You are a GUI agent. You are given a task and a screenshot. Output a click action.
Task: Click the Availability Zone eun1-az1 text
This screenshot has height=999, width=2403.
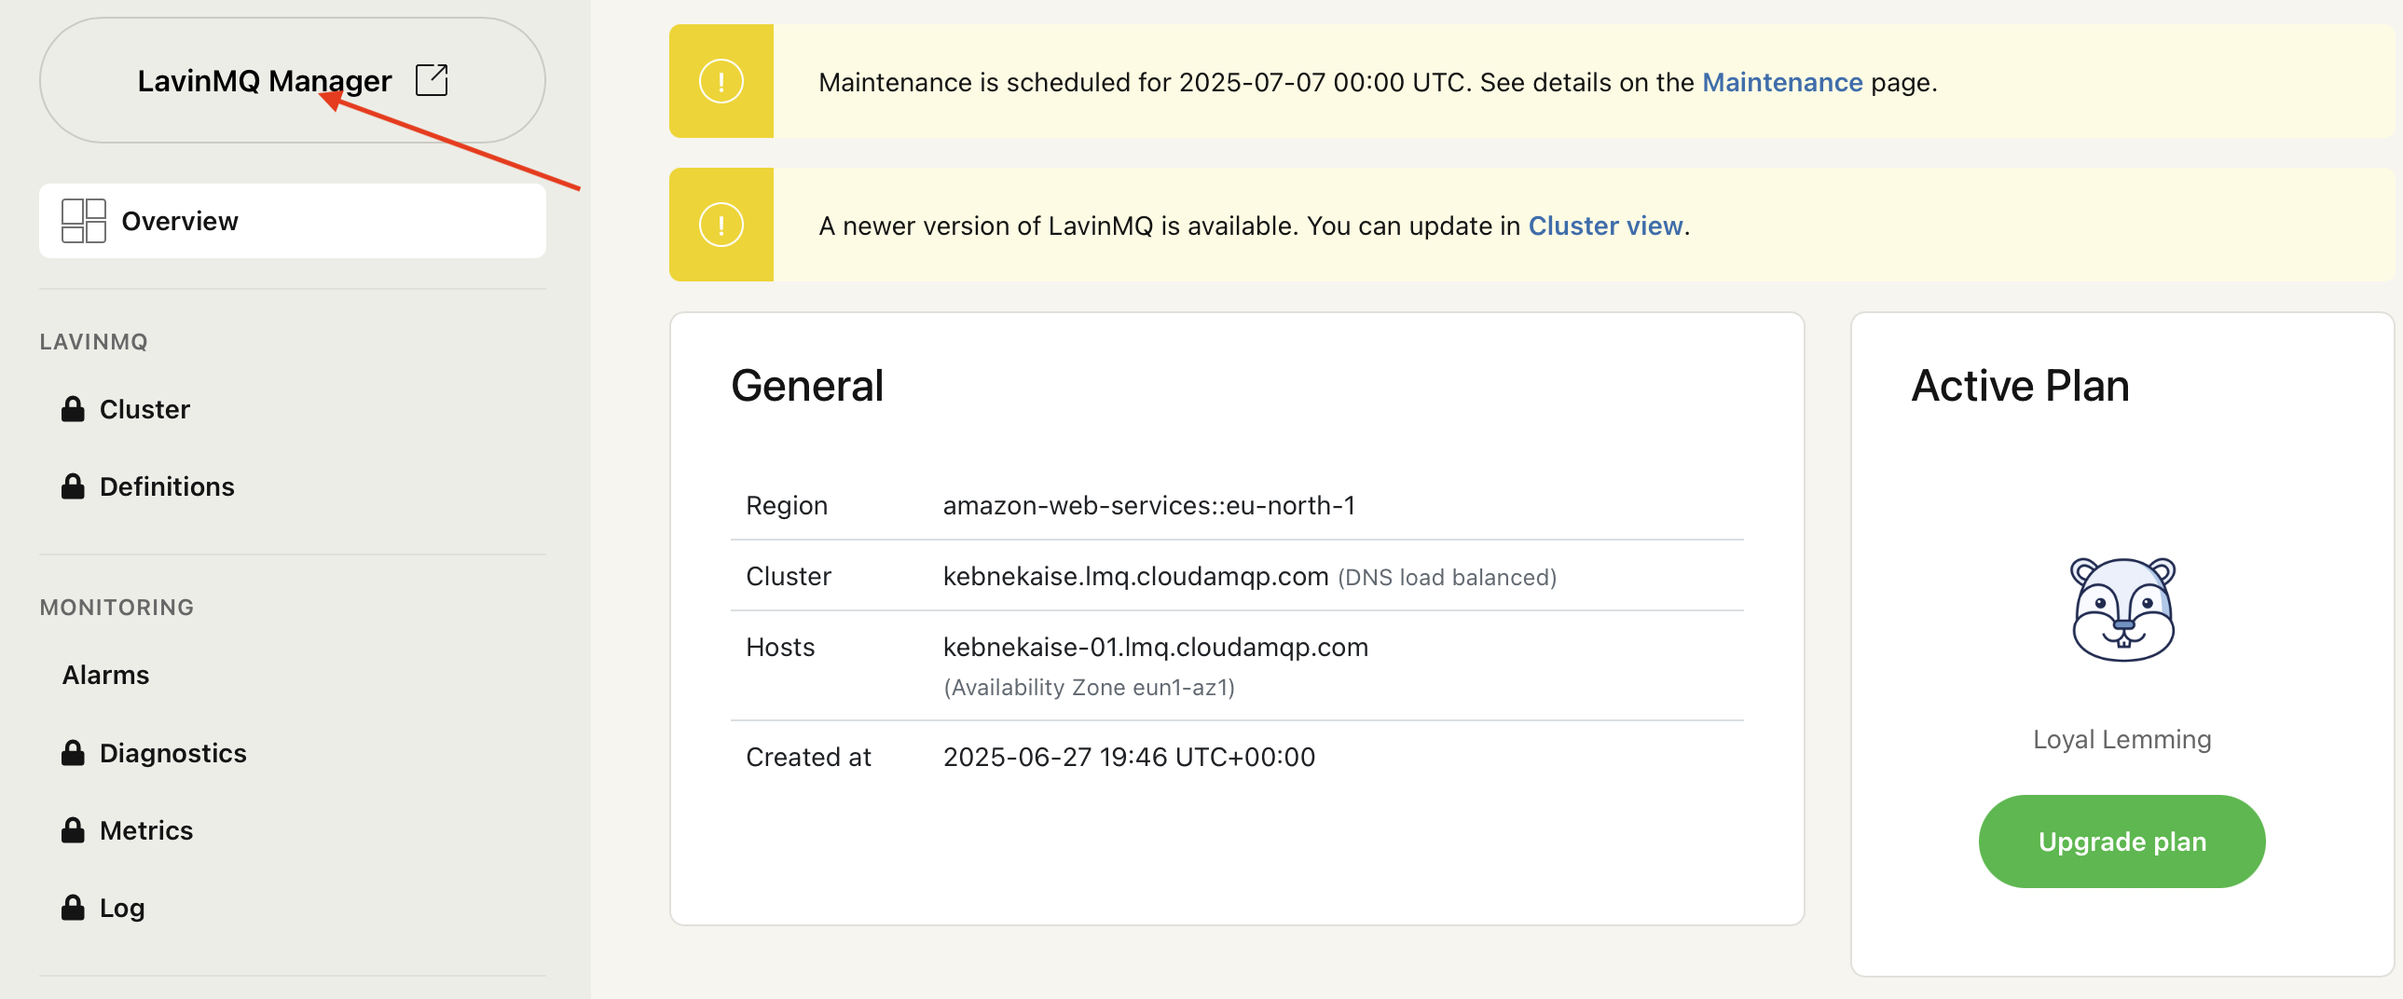[x=1089, y=688]
